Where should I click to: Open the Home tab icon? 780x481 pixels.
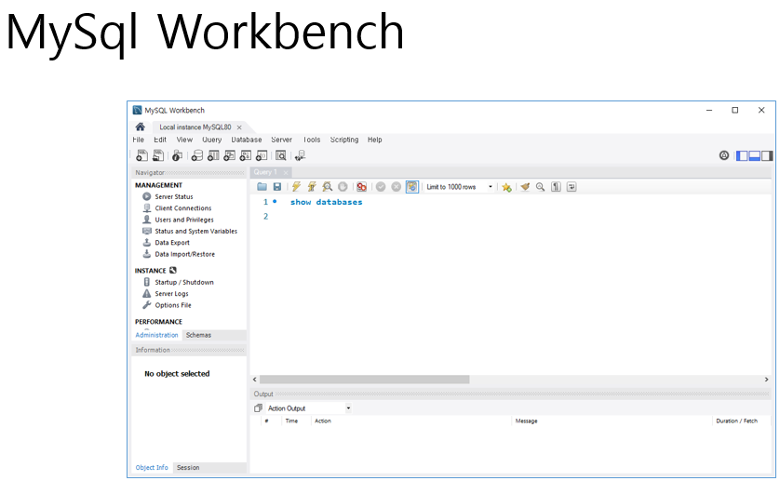coord(141,127)
